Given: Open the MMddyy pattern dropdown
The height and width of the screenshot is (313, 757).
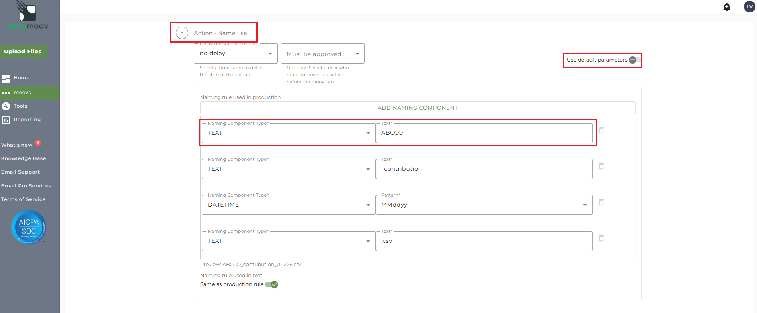Looking at the screenshot, I should tap(484, 205).
